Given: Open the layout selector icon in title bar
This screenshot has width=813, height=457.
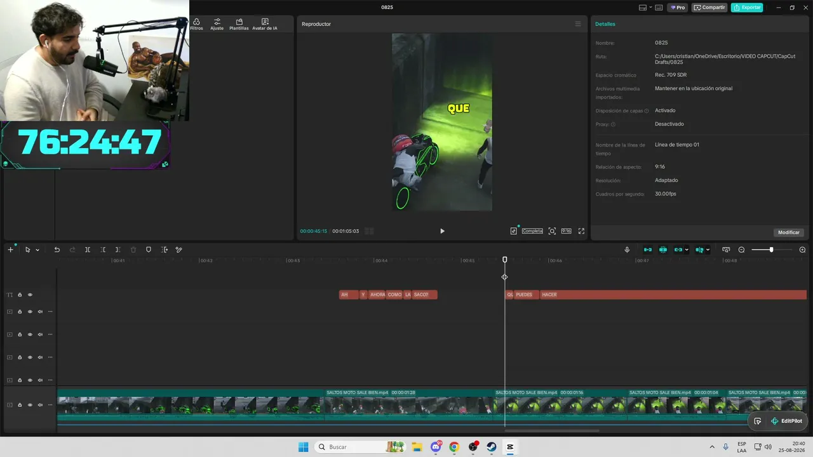Looking at the screenshot, I should (643, 8).
